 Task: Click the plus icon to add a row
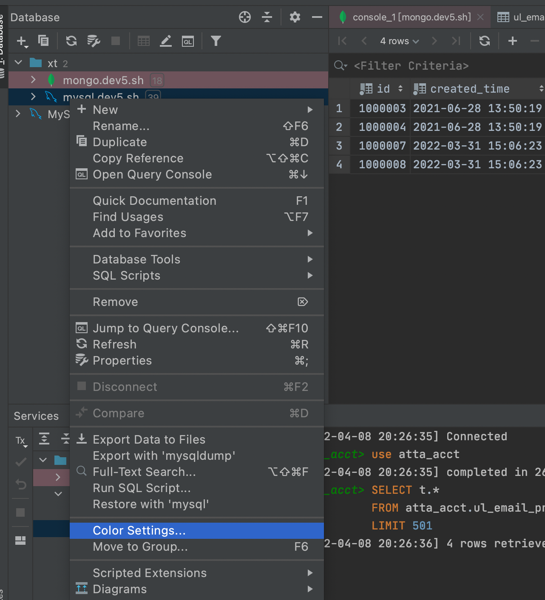coord(512,41)
